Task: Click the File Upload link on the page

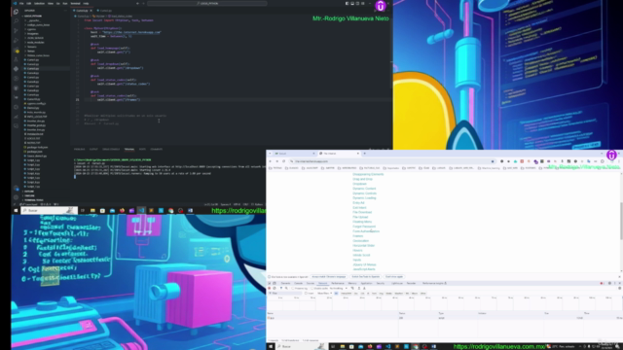Action: tap(360, 217)
